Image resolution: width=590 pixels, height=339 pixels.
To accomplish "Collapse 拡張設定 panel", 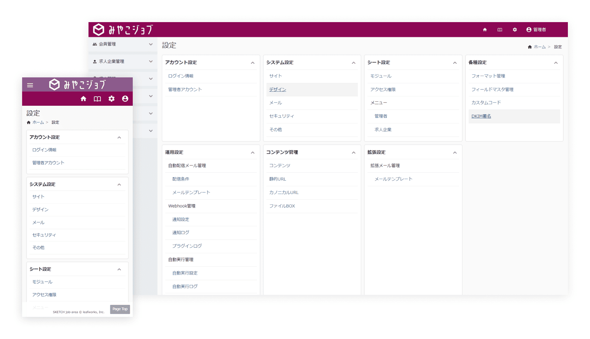I will click(455, 153).
